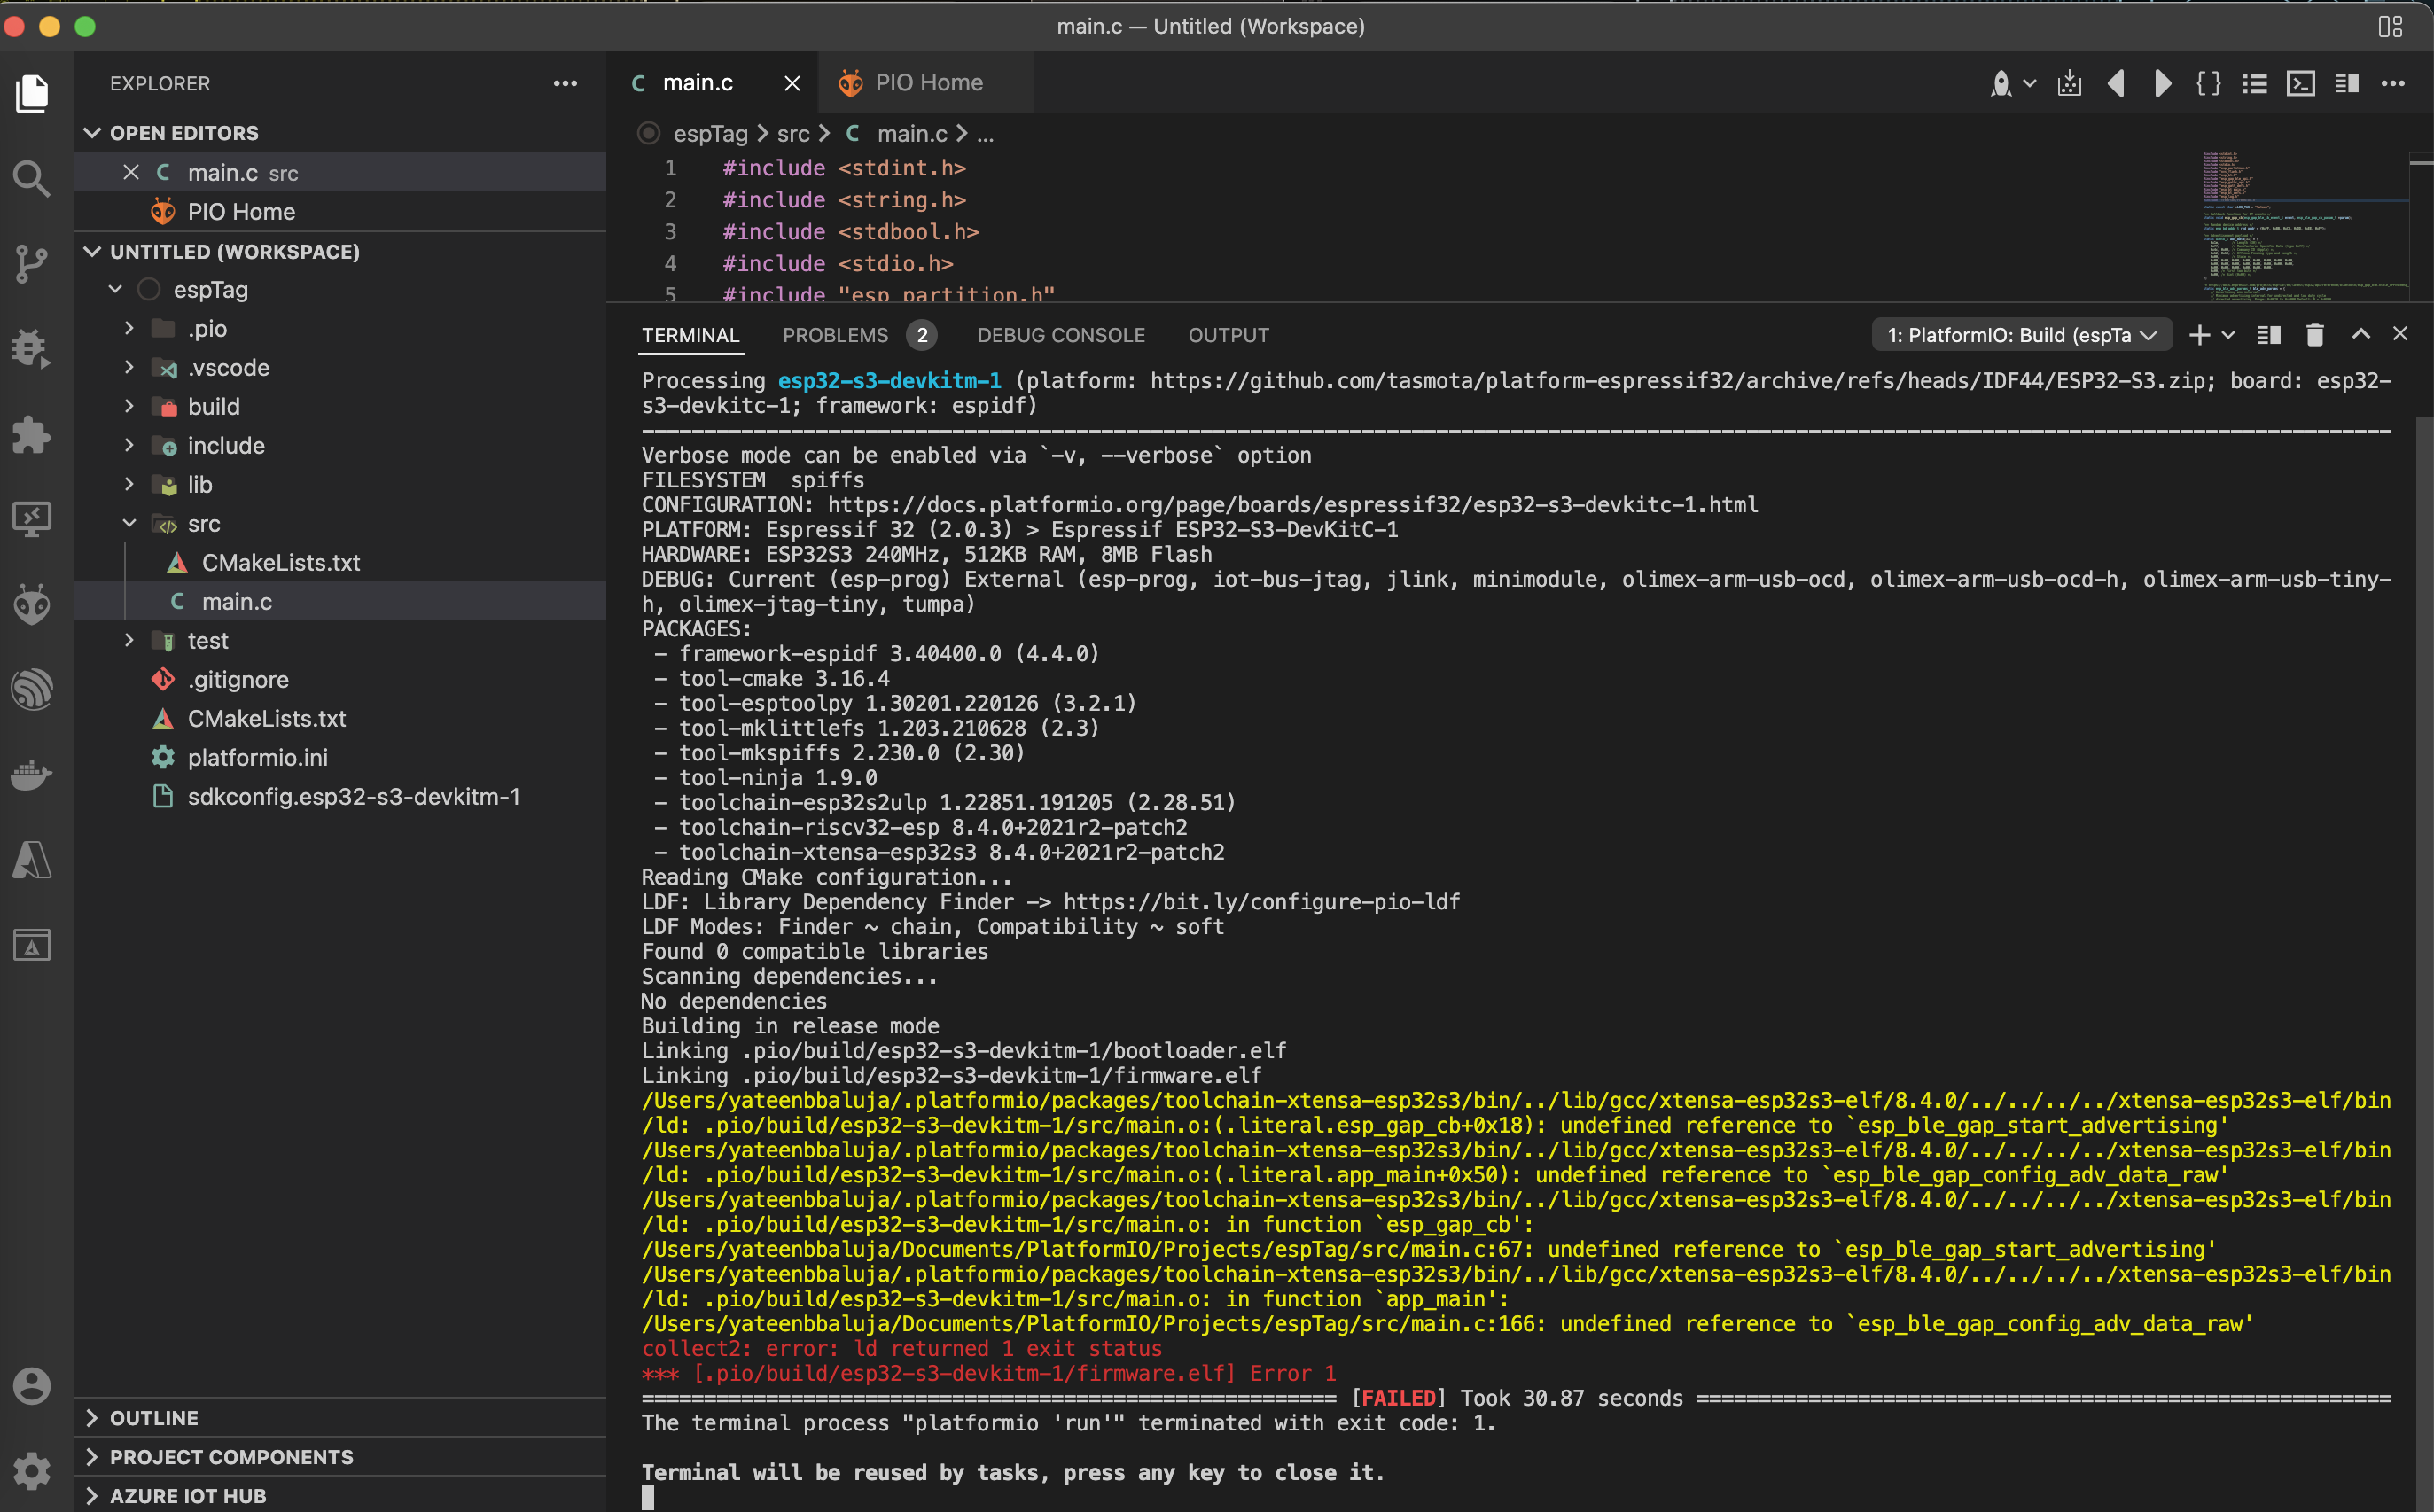Collapse the espTag root folder
The height and width of the screenshot is (1512, 2434).
(x=116, y=290)
